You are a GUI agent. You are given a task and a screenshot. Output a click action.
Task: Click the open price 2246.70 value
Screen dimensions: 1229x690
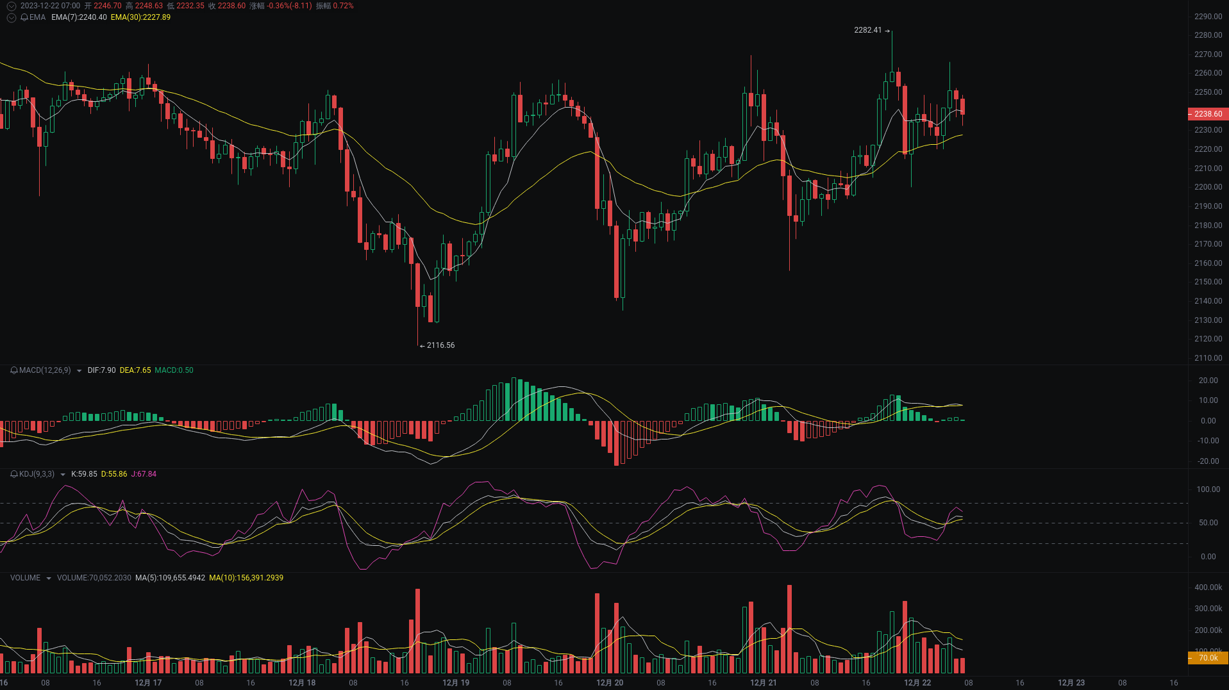(108, 6)
